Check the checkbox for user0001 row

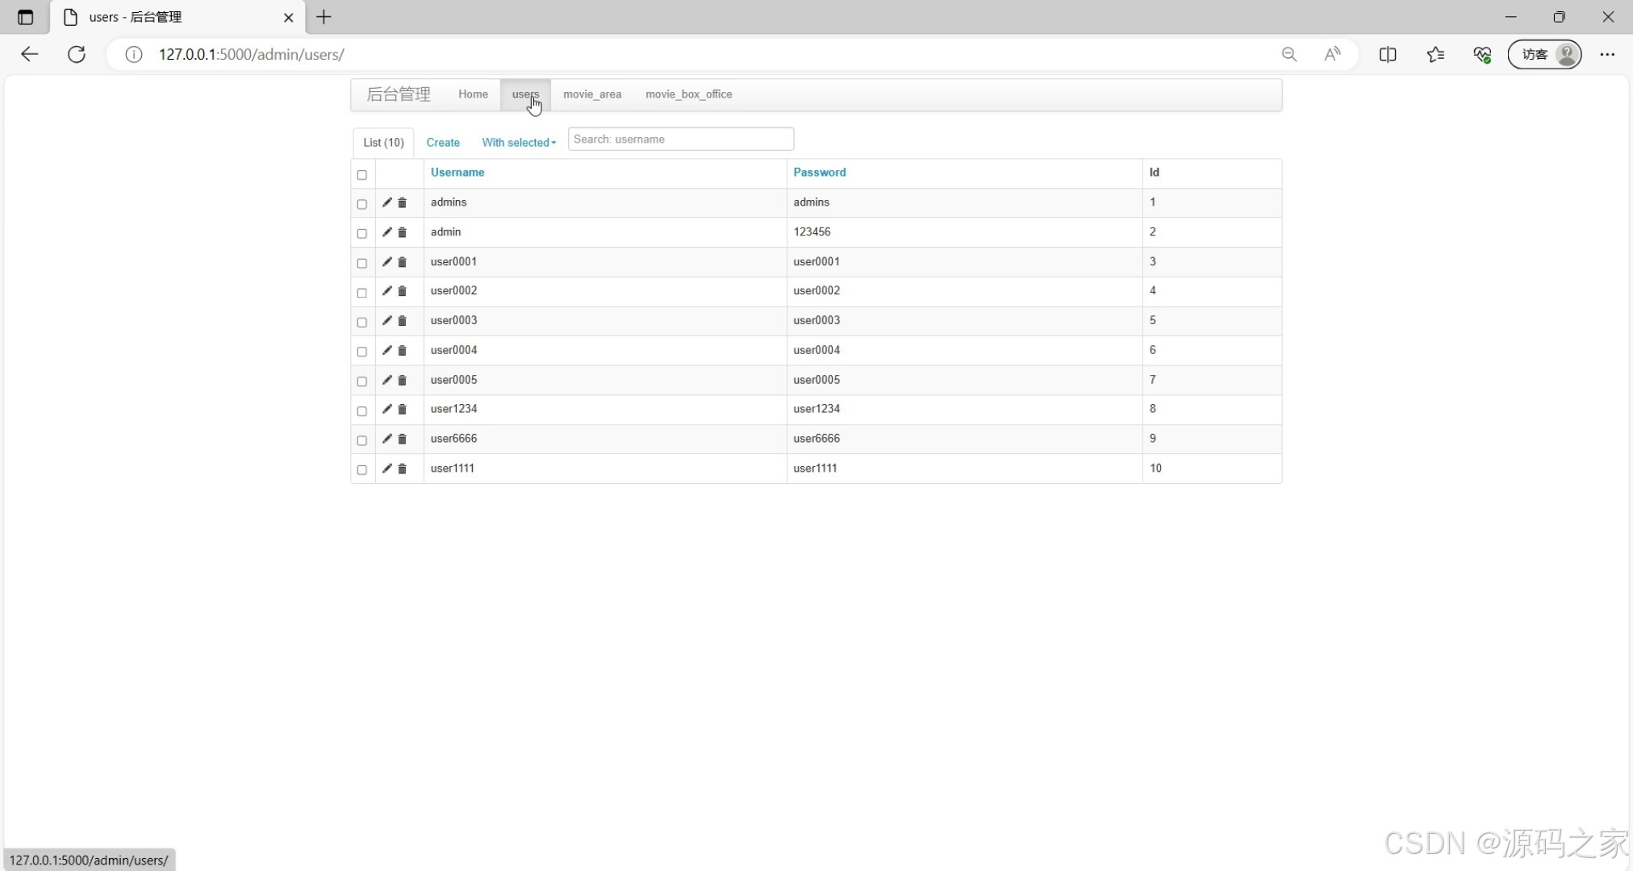[x=362, y=263]
